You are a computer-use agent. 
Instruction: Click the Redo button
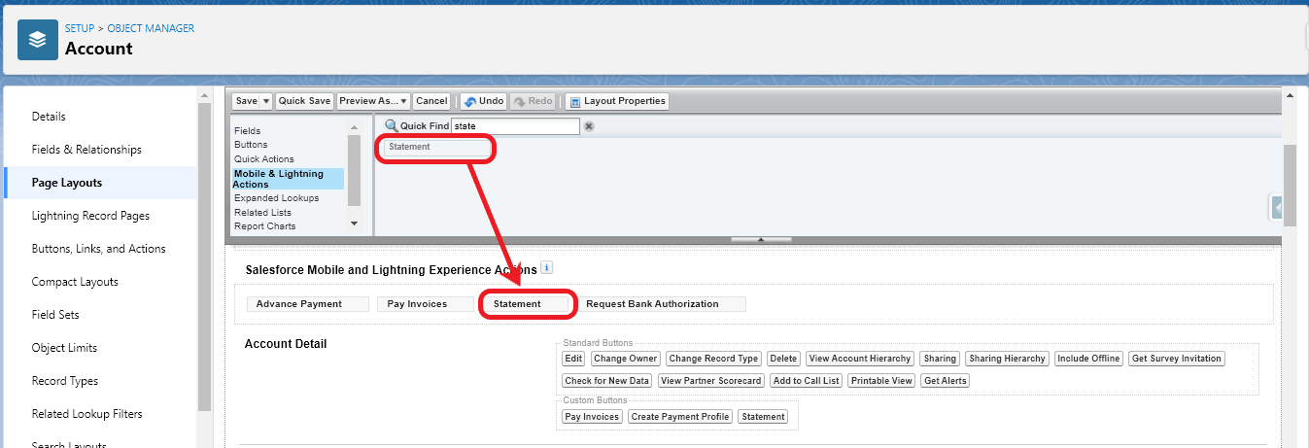coord(534,101)
